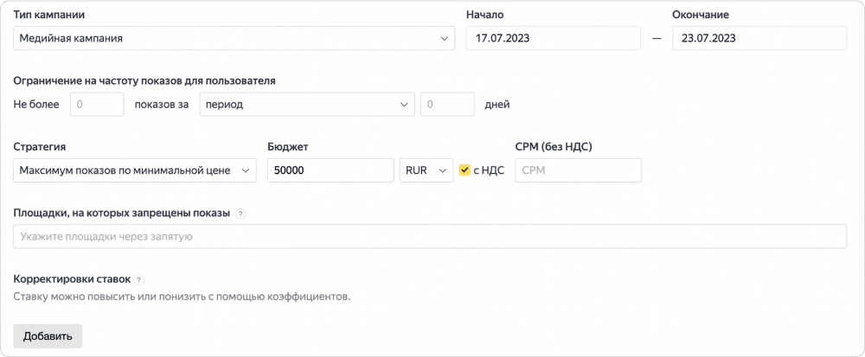The image size is (865, 357).
Task: Open help tooltip for Корректировки ставок
Action: pyautogui.click(x=139, y=280)
